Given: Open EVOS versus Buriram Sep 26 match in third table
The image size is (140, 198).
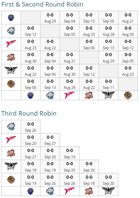Looking at the screenshot, I should (31, 127).
